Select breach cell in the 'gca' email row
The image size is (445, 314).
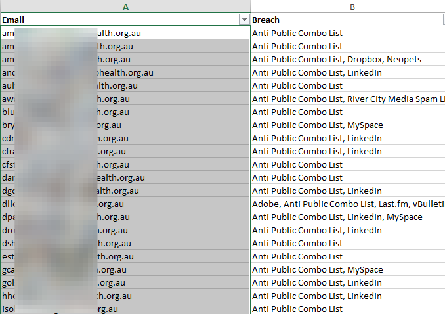[x=348, y=270]
